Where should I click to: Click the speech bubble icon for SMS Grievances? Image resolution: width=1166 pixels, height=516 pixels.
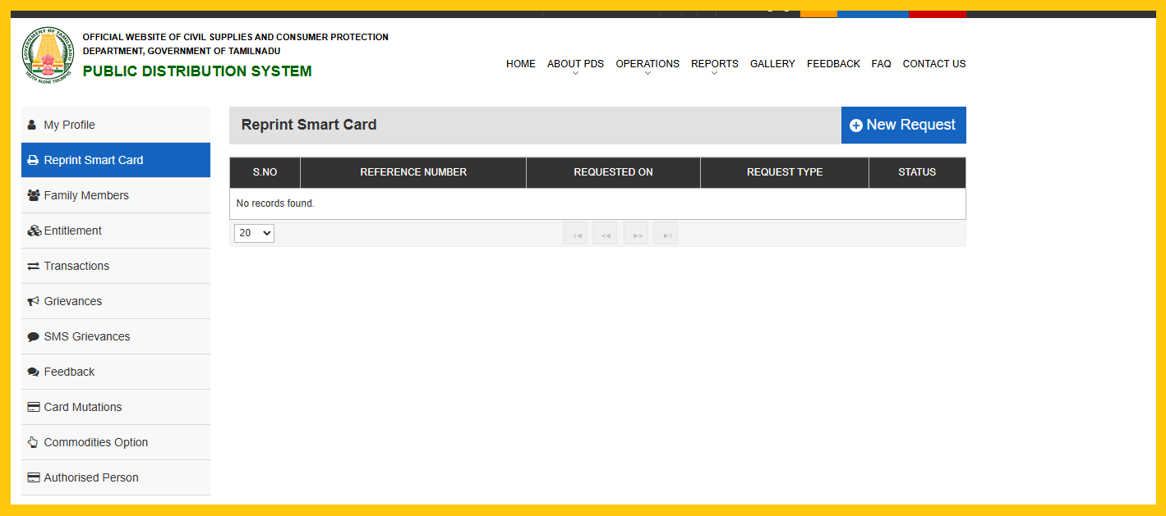33,337
